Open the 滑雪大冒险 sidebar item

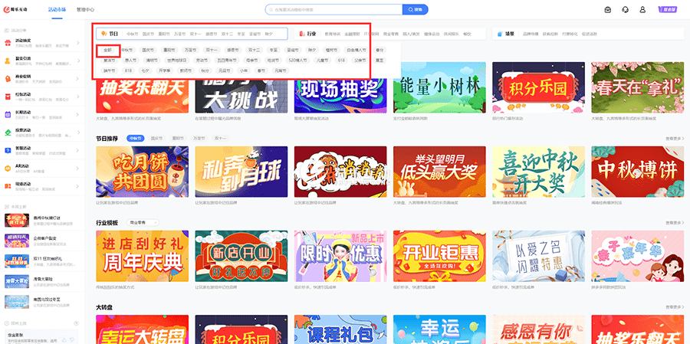41,281
